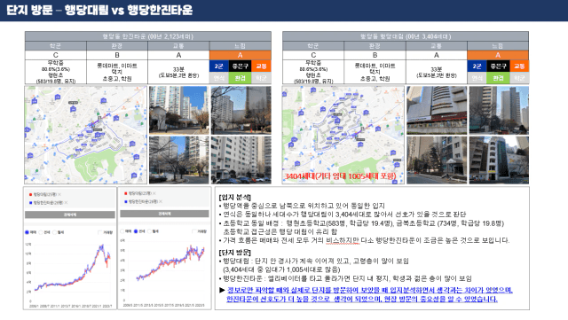Image resolution: width=568 pixels, height=320 pixels.
Task: Open bottom-right 한진타운 apartment photo
Action: tap(241, 160)
